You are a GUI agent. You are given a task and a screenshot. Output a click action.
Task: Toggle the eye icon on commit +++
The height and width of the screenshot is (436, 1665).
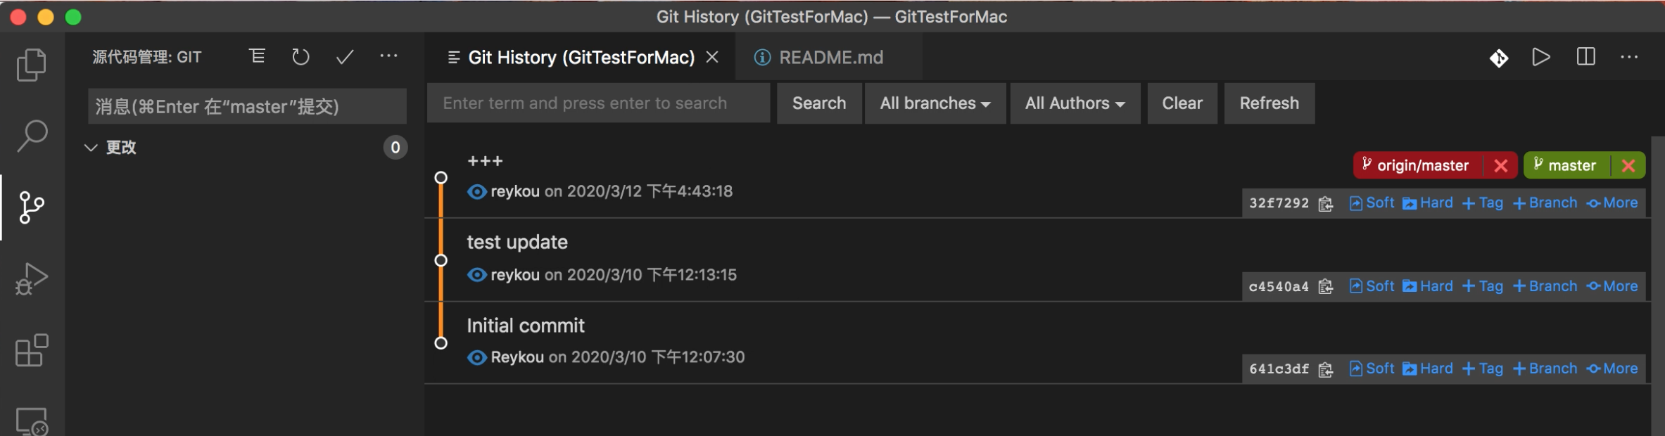476,191
